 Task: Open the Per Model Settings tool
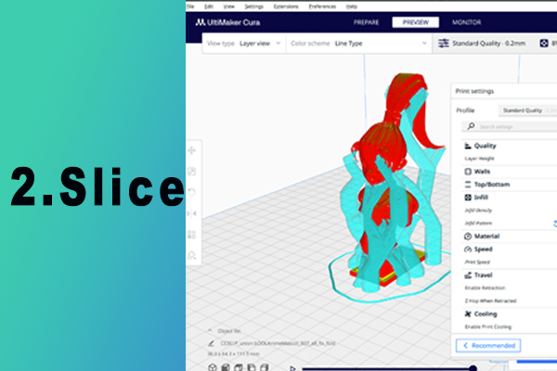pos(192,235)
